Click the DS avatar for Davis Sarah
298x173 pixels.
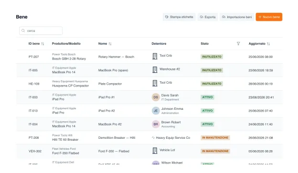[156, 97]
